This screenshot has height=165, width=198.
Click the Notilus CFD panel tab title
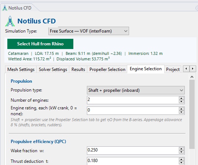coord(20,8)
